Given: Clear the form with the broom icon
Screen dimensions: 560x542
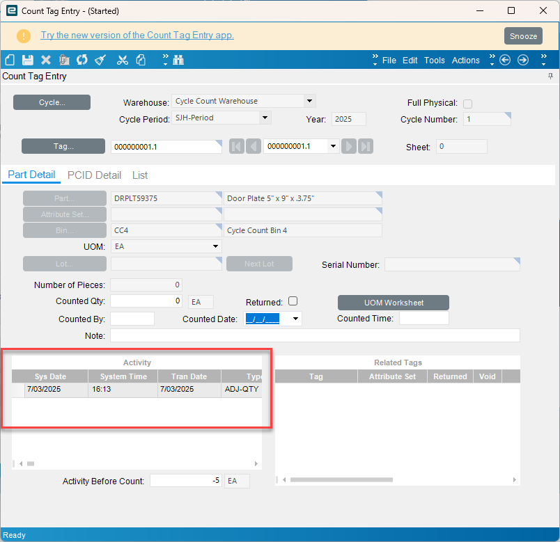Looking at the screenshot, I should point(100,60).
